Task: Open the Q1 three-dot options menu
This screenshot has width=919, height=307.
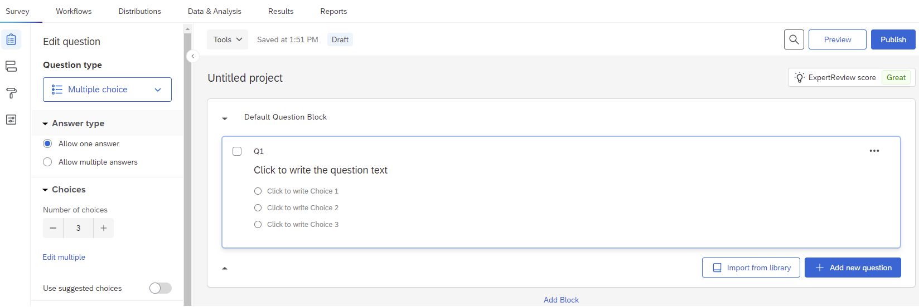Action: click(874, 151)
